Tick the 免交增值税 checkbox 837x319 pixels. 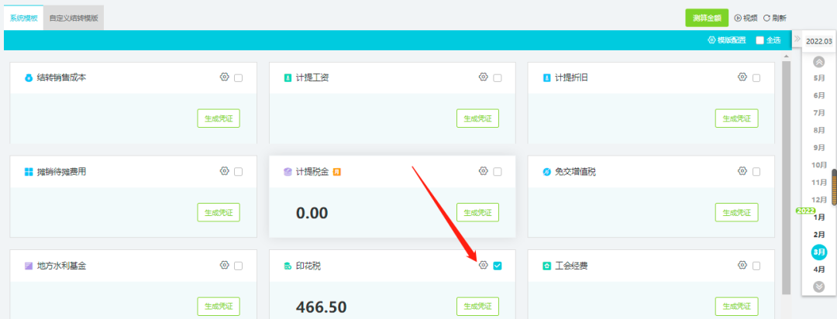[x=756, y=172]
